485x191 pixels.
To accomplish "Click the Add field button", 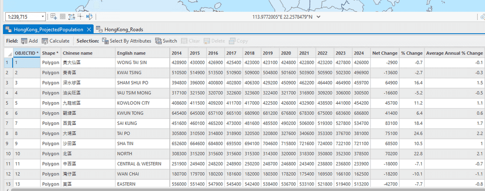I will coord(29,41).
